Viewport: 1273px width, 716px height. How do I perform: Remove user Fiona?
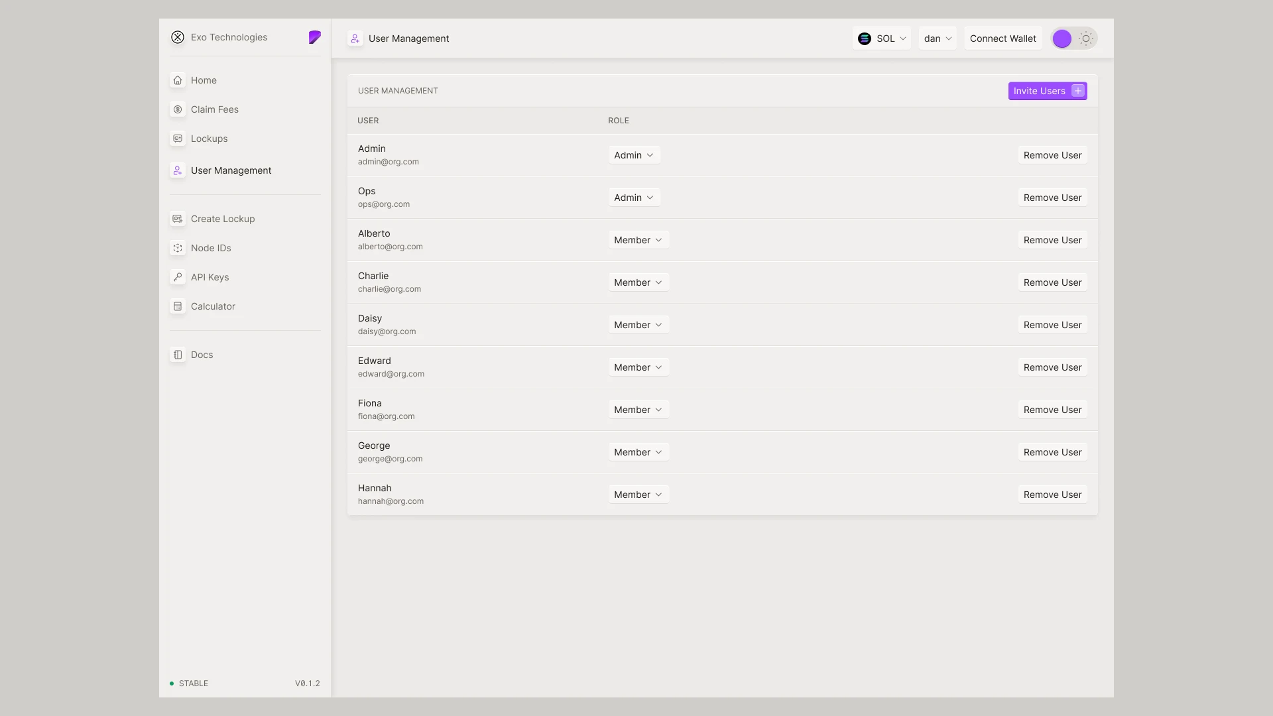click(1052, 410)
